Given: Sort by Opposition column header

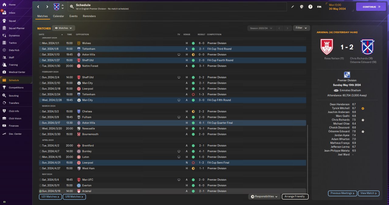Looking at the screenshot, I should click(82, 34).
